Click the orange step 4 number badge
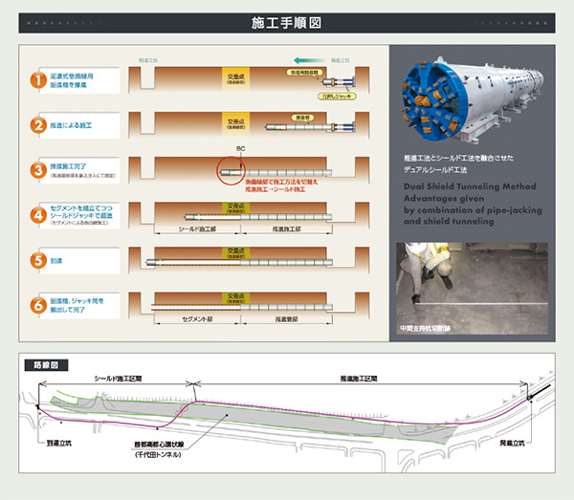Viewport: 574px width, 500px height. (x=38, y=215)
